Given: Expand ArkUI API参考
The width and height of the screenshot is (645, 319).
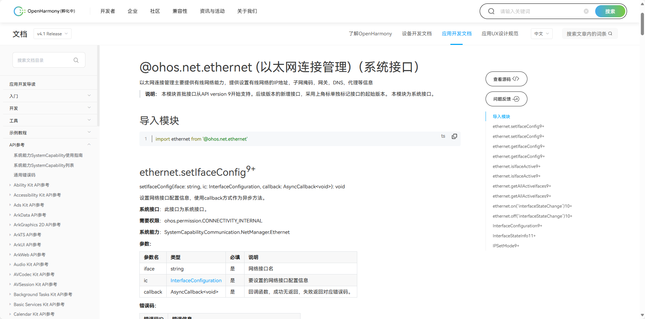Looking at the screenshot, I should pyautogui.click(x=10, y=245).
